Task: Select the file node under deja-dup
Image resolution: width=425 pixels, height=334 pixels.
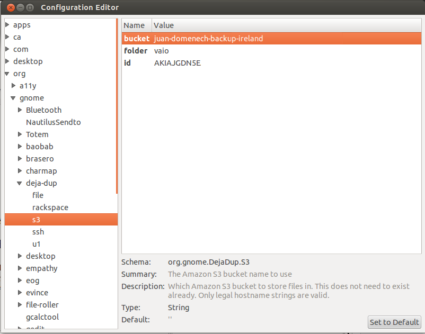Action: pyautogui.click(x=38, y=195)
